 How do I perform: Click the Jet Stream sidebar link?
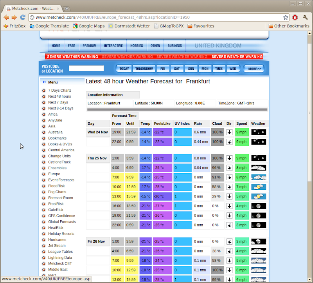pyautogui.click(x=57, y=246)
